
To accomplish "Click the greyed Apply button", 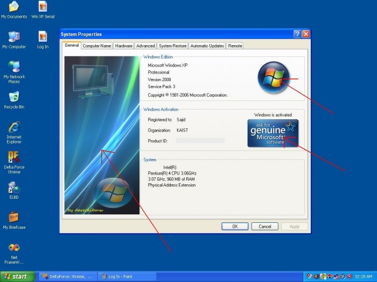I will tap(294, 226).
